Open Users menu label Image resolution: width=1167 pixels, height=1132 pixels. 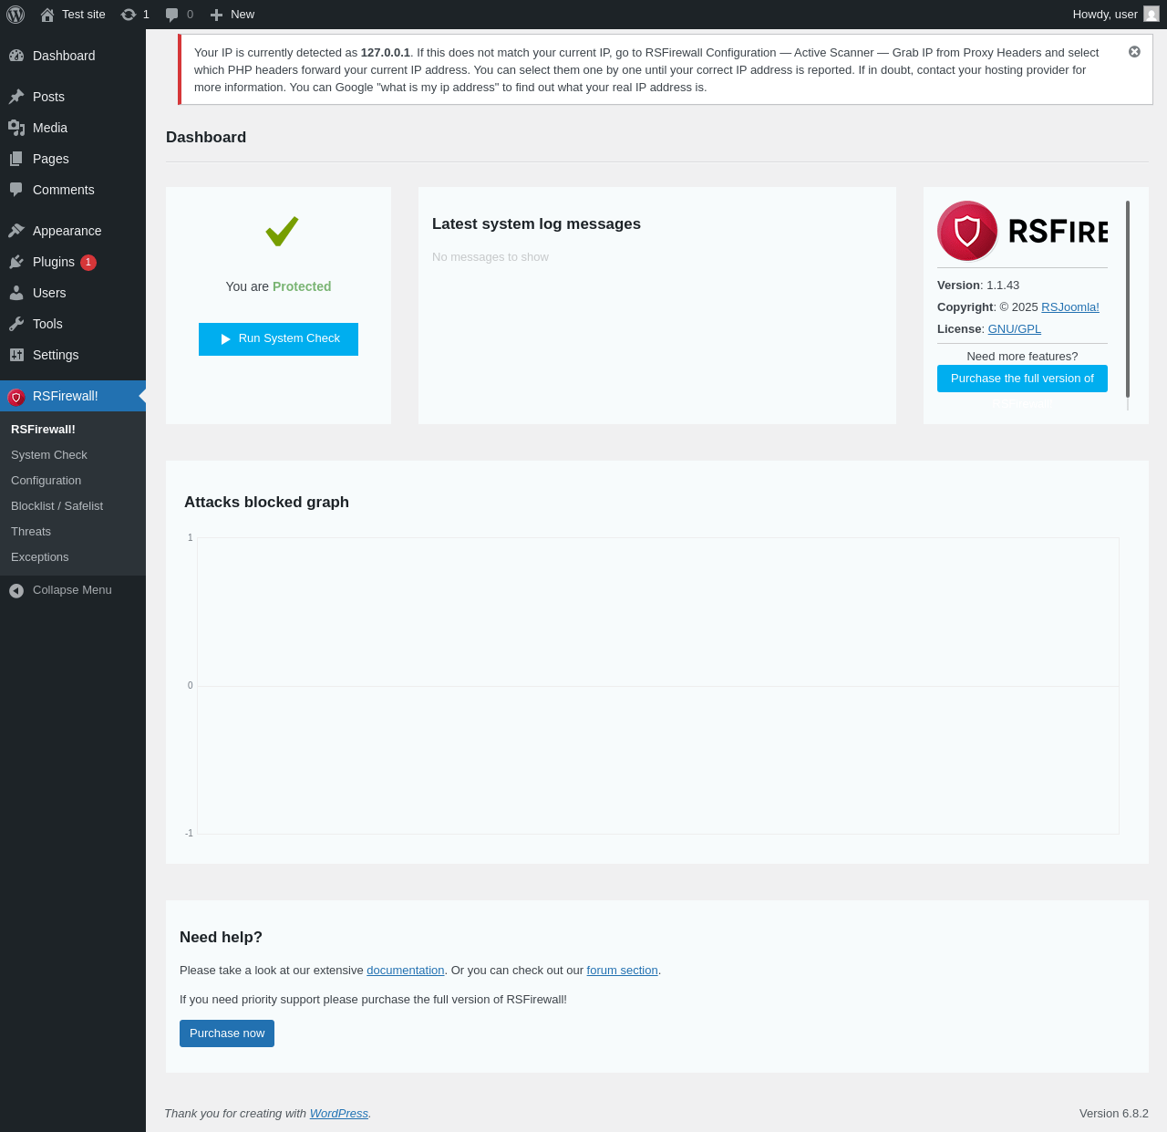(49, 293)
